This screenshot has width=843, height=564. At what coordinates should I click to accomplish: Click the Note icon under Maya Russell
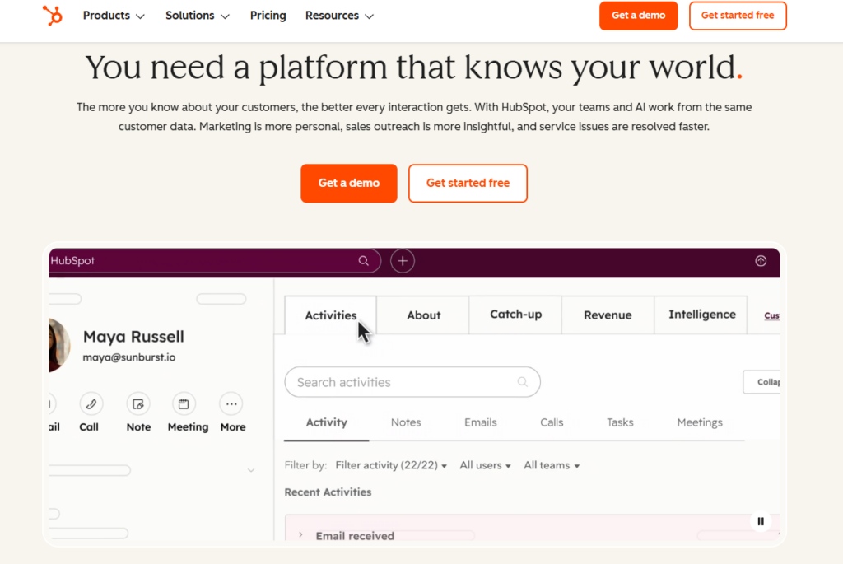tap(138, 404)
